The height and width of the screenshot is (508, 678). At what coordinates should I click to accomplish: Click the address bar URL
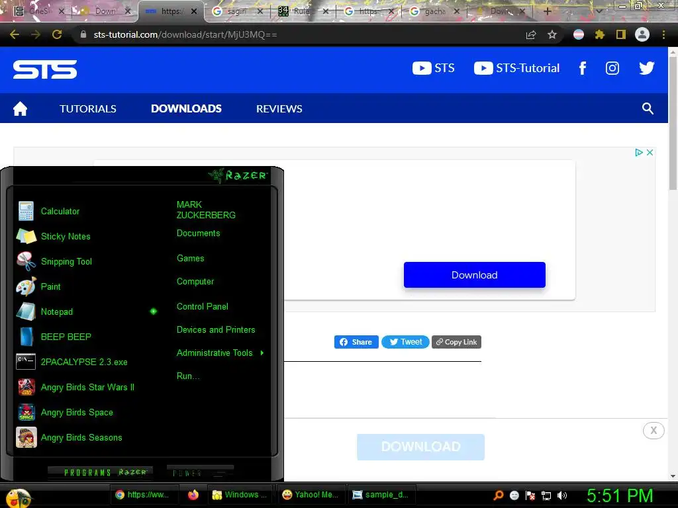[185, 34]
